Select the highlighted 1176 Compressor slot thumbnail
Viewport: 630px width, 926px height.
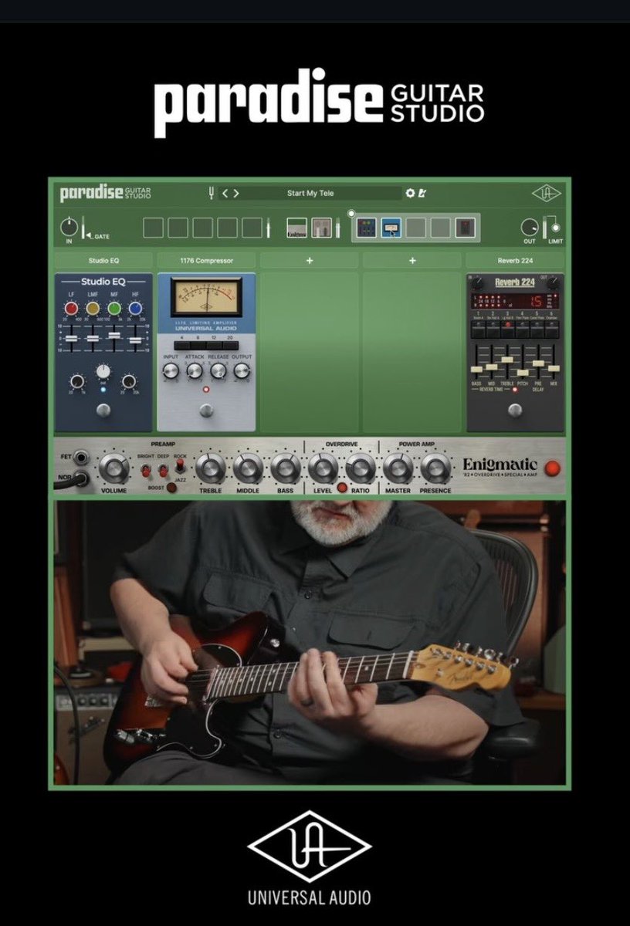[x=391, y=228]
